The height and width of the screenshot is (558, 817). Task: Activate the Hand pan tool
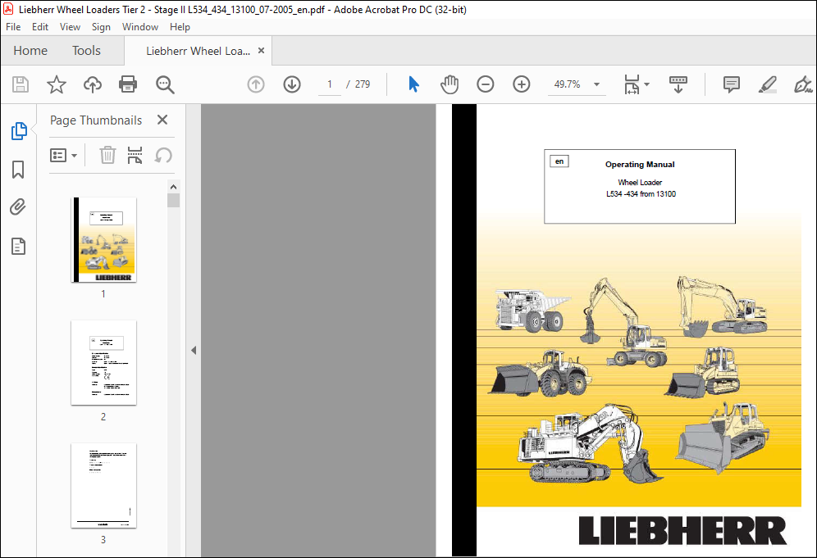pos(450,84)
